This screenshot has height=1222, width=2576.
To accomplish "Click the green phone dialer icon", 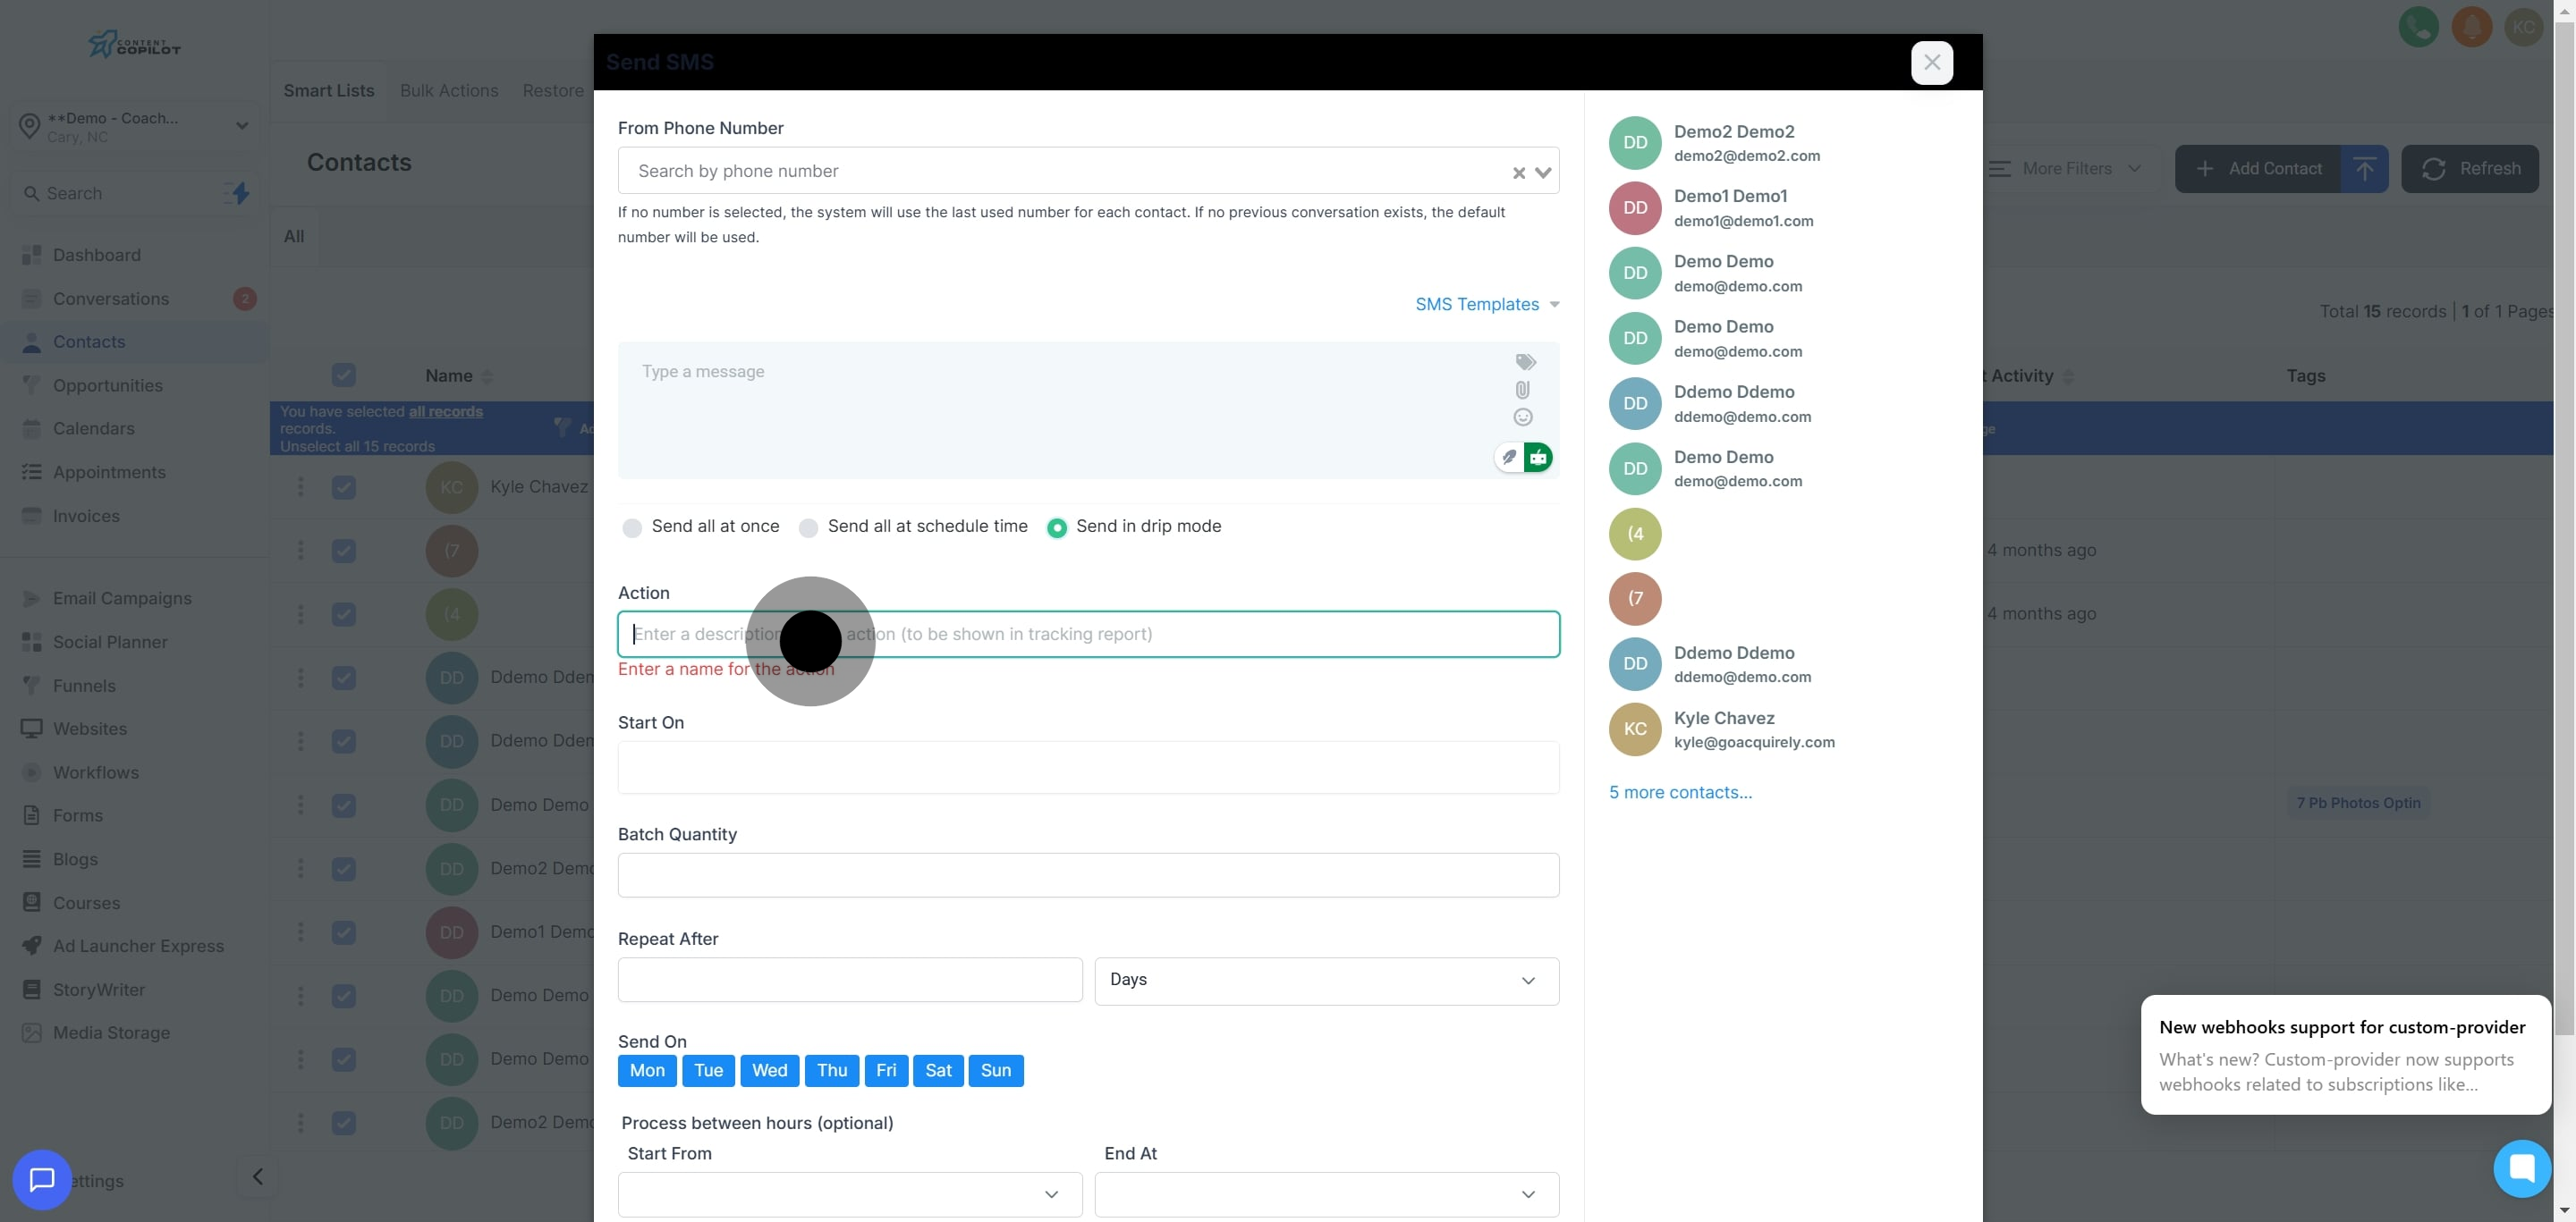I will (2418, 27).
